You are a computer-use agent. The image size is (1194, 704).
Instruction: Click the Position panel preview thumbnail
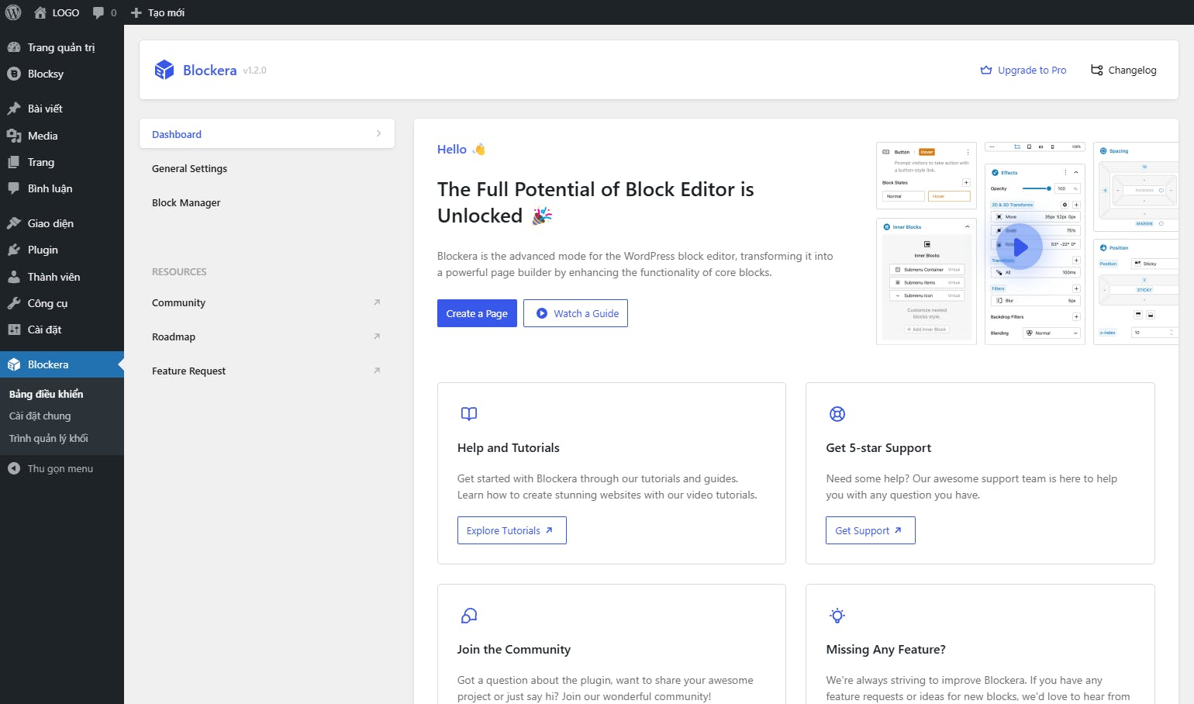coord(1136,292)
